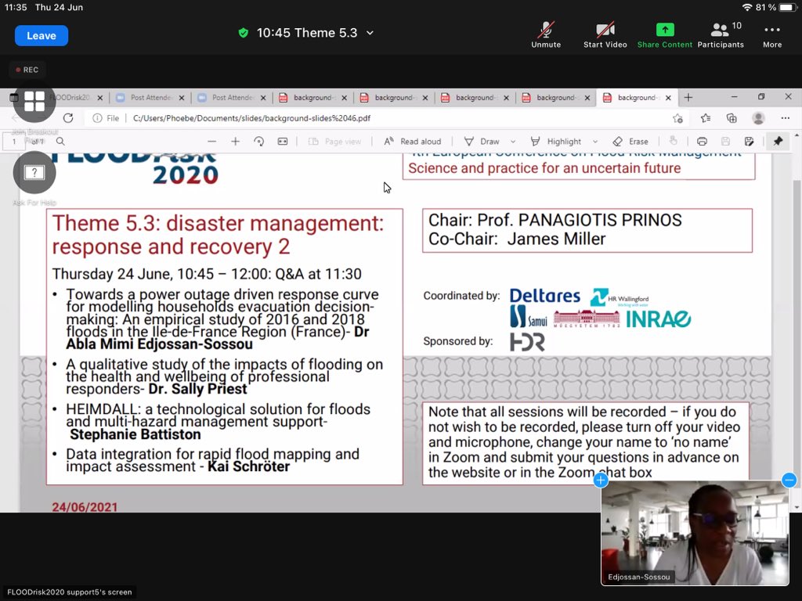
Task: Click the PDF page number field
Action: [x=14, y=142]
